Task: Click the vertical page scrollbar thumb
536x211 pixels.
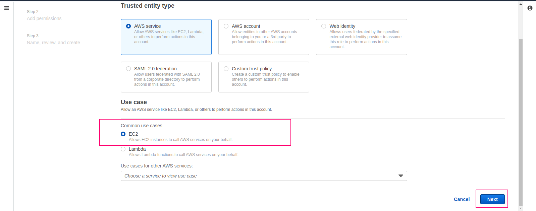Action: click(521, 122)
